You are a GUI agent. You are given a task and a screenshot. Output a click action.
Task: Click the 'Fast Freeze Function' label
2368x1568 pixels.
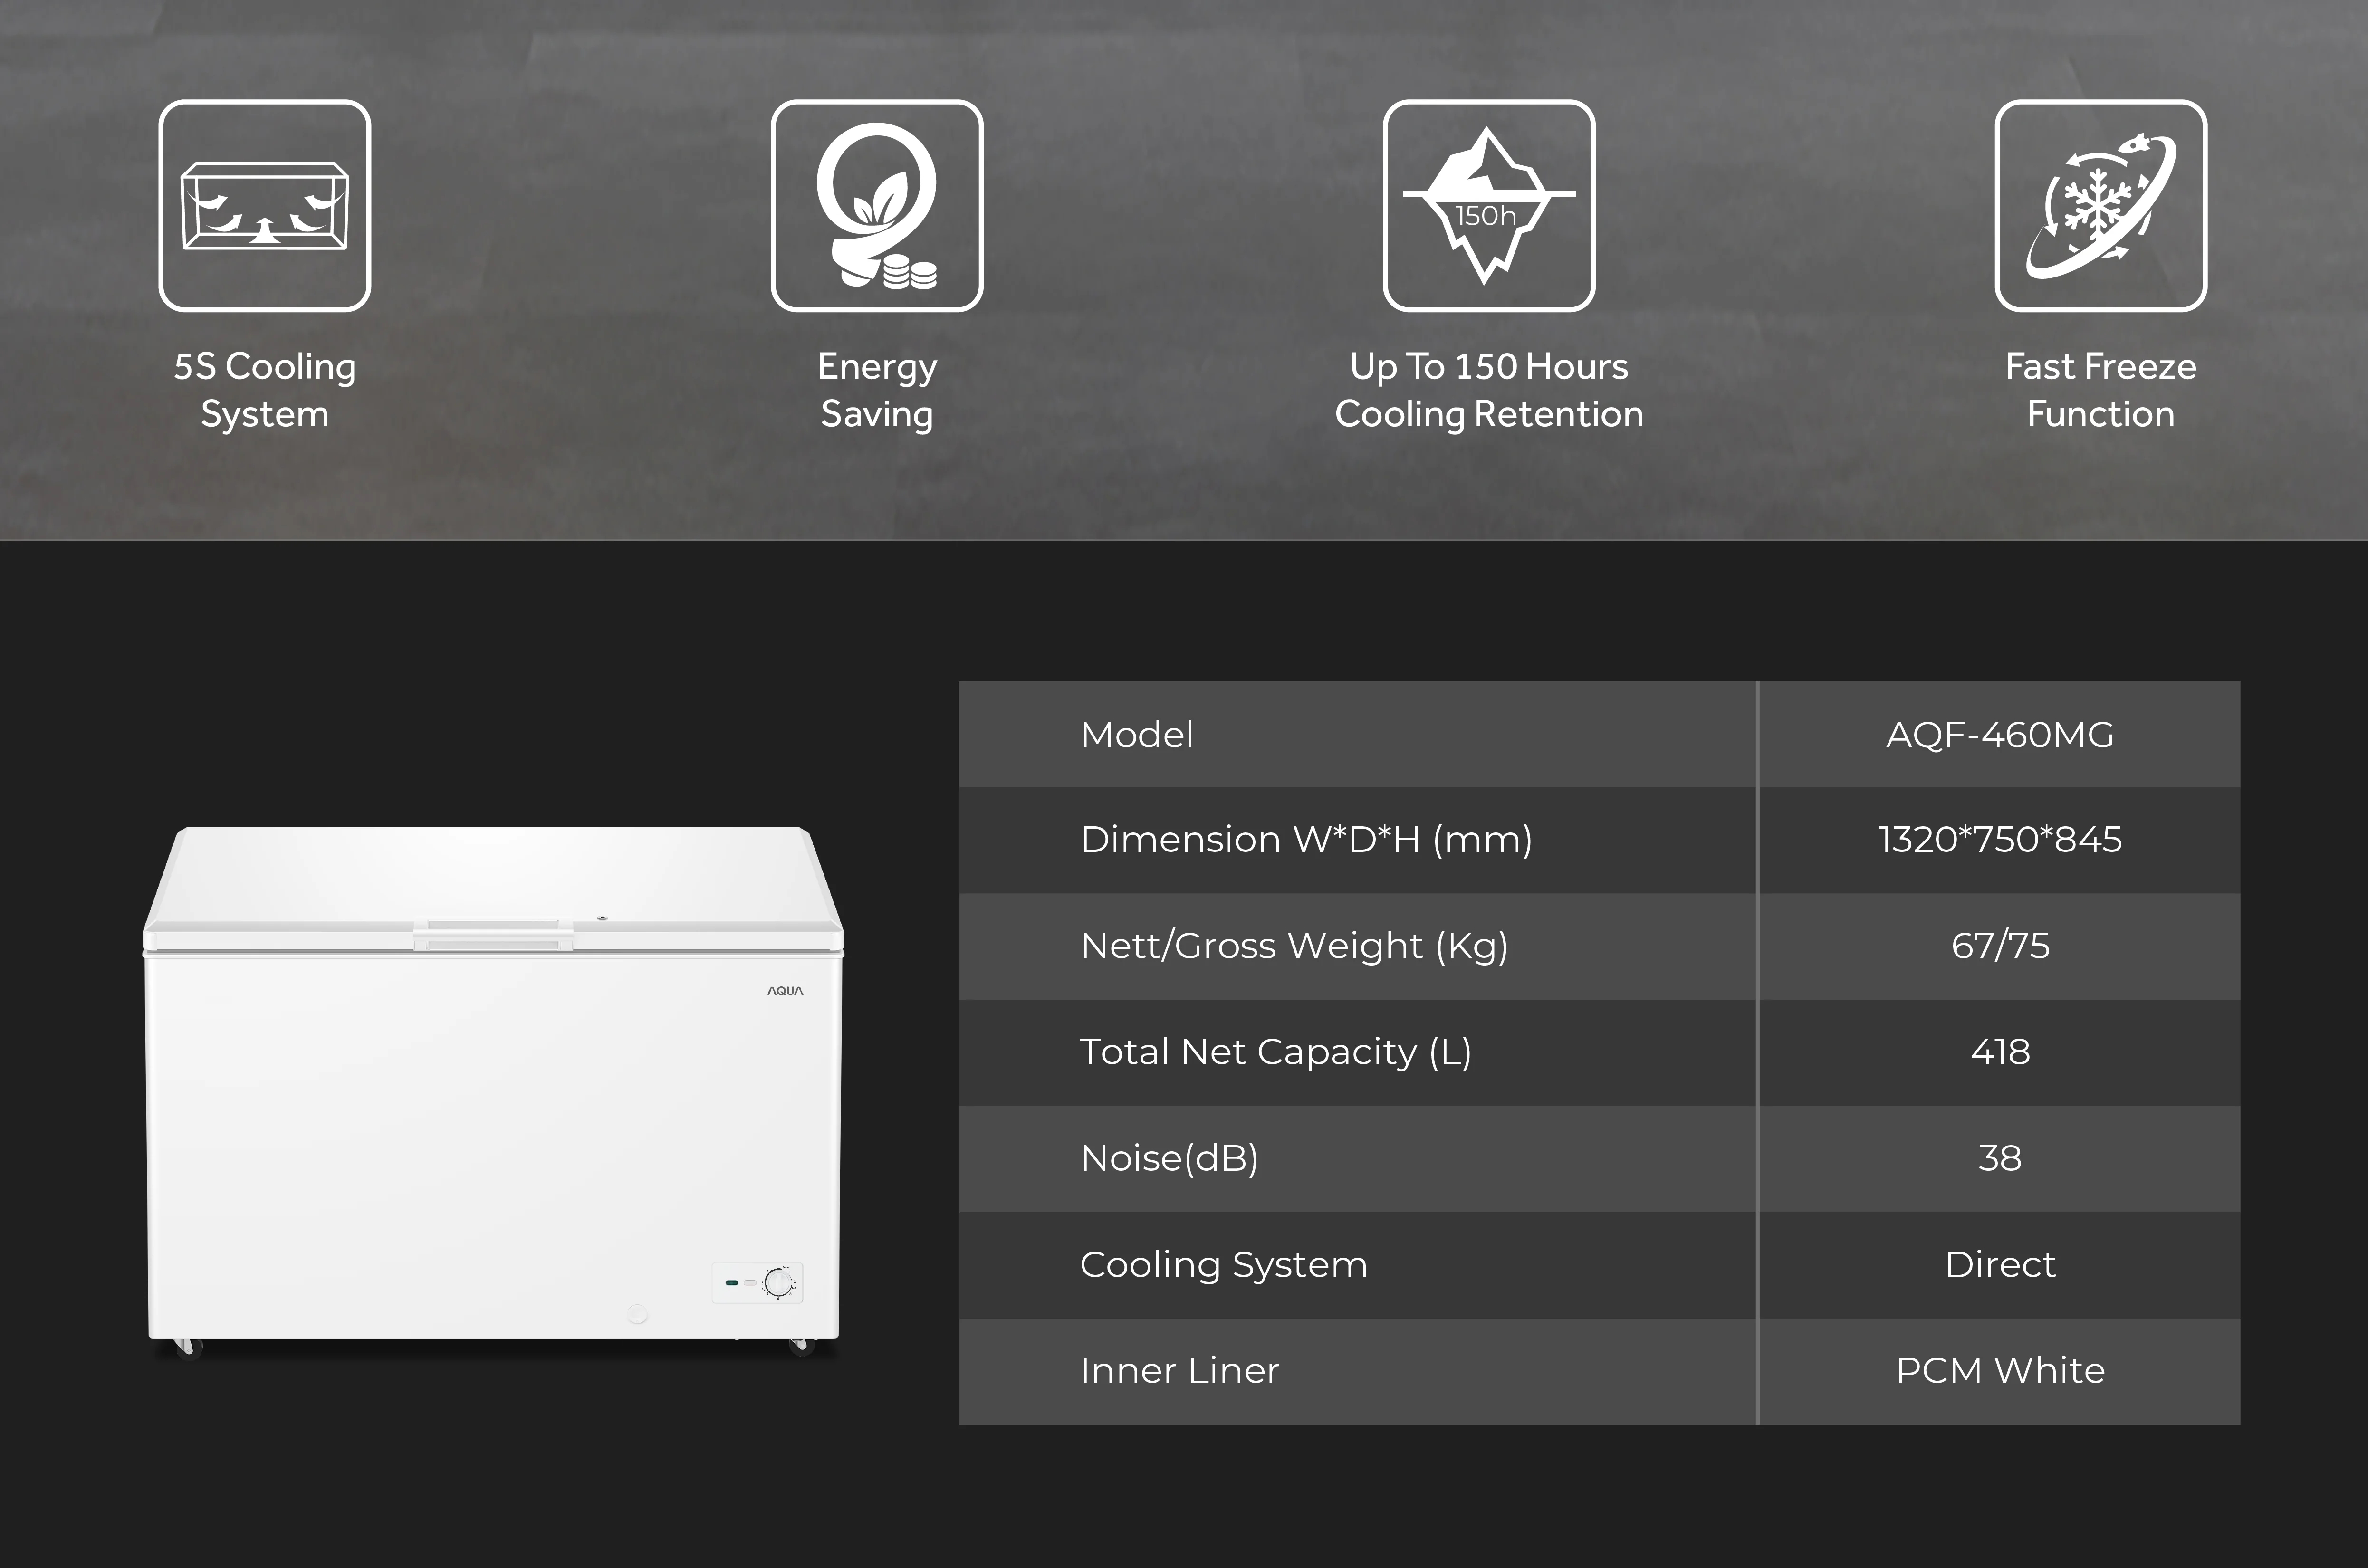point(2100,390)
